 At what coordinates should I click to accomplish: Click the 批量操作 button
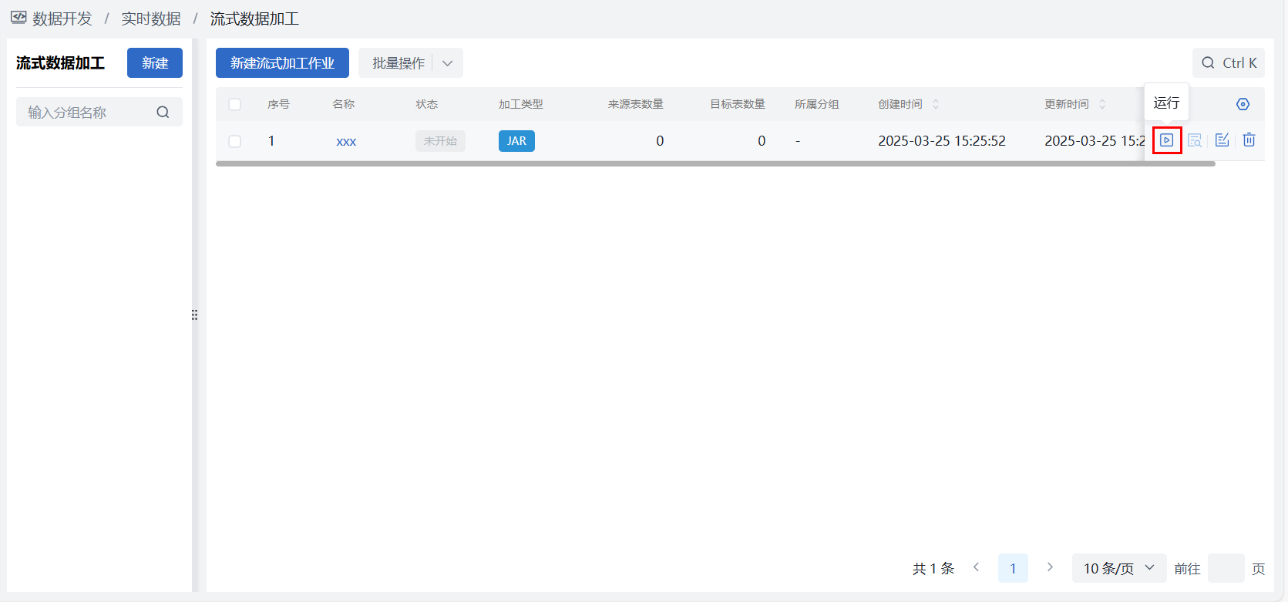(399, 63)
